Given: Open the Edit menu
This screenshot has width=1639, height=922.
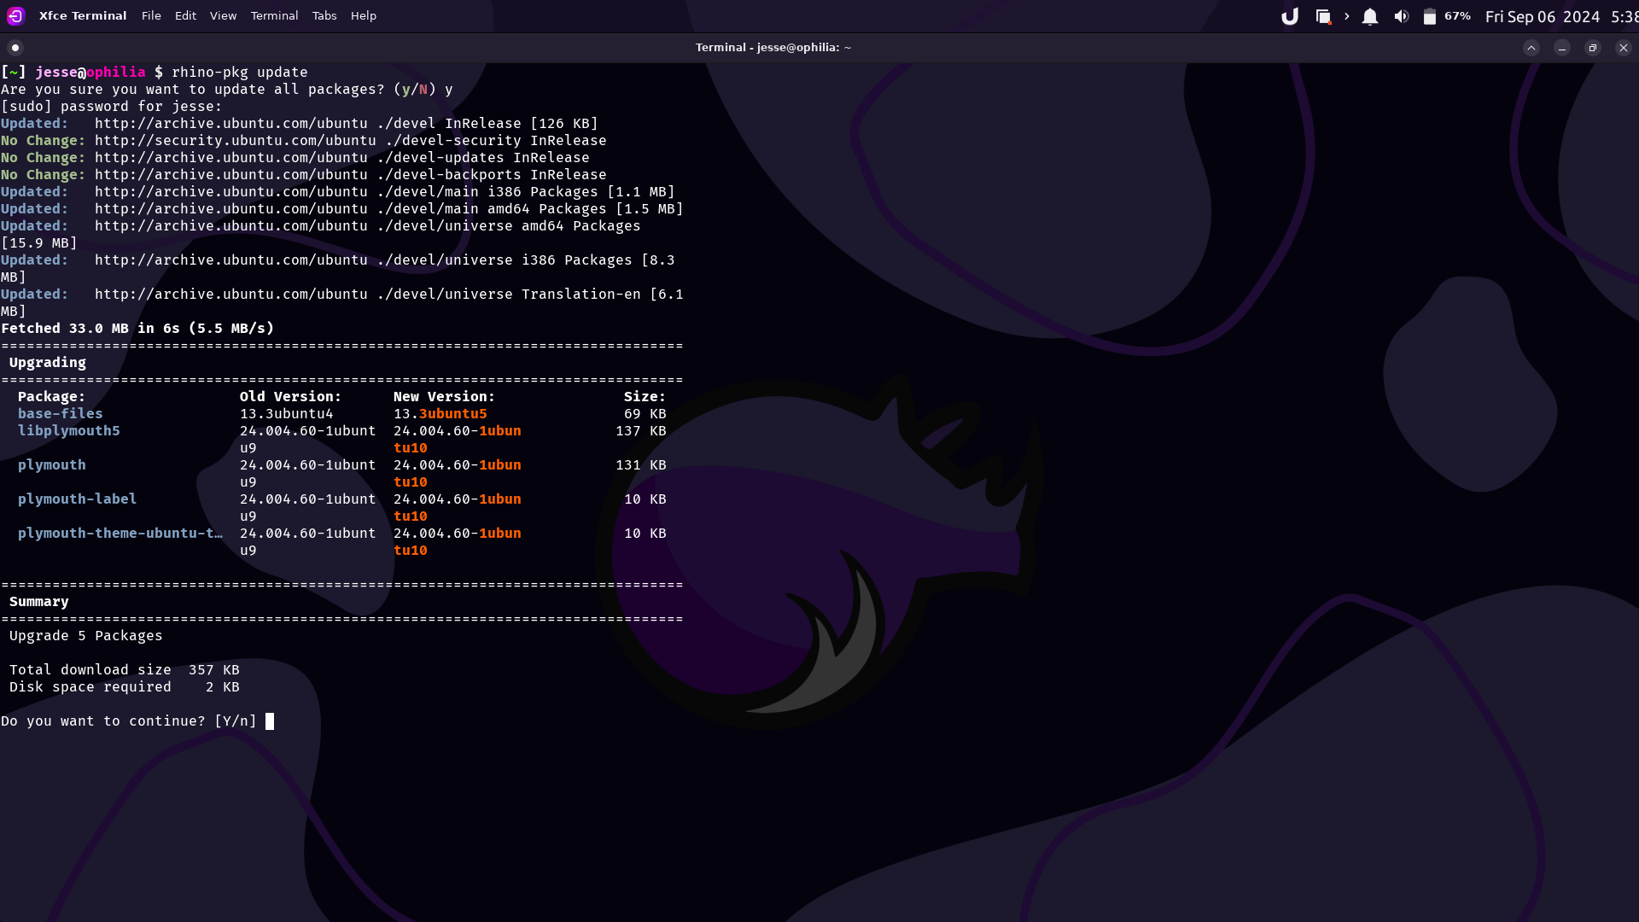Looking at the screenshot, I should (185, 15).
